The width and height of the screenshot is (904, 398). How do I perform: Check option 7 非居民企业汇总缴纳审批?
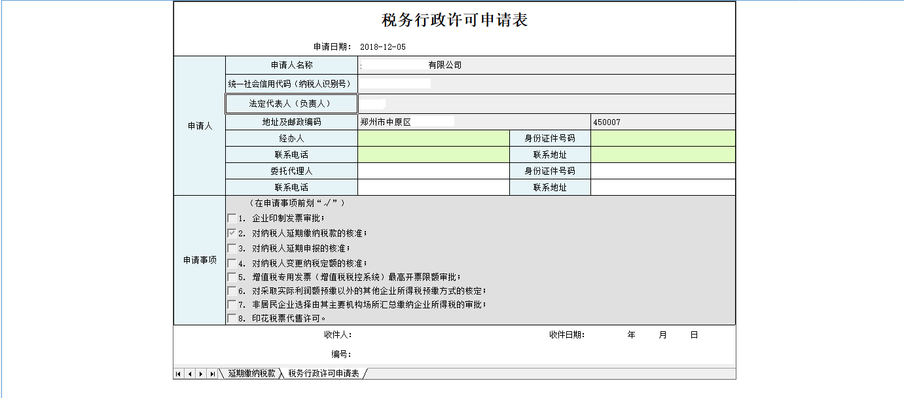coord(232,306)
